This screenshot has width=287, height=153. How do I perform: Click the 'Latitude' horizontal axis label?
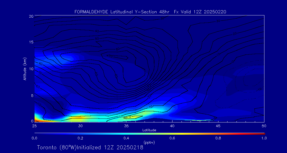tap(149, 130)
